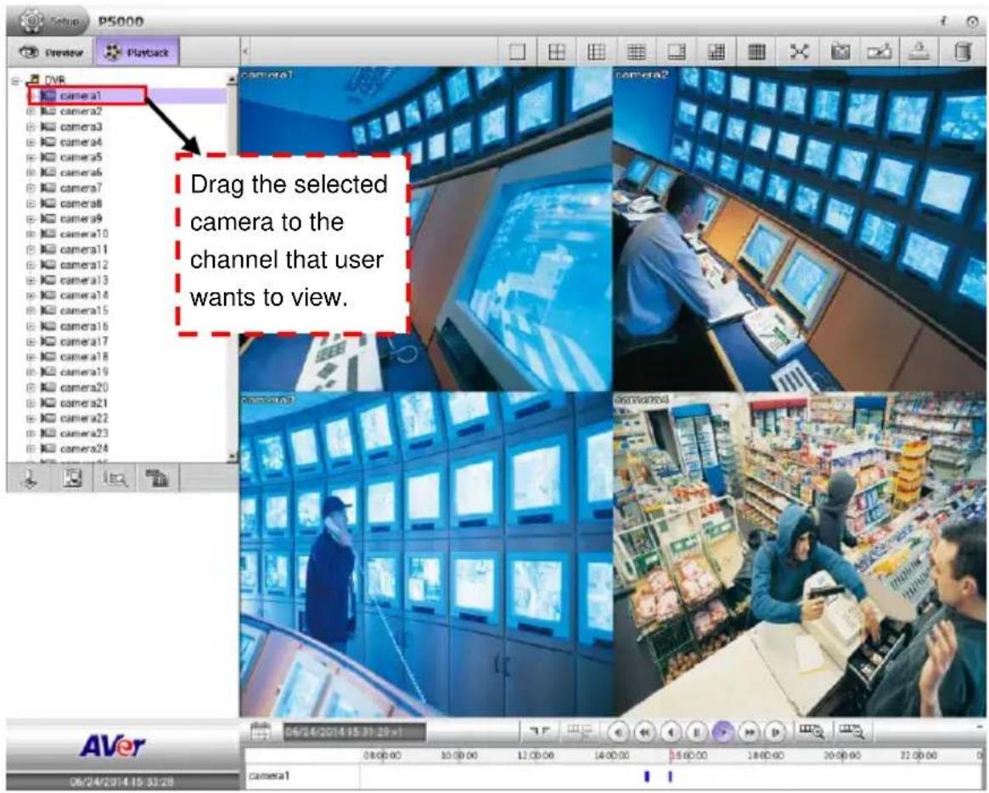Expand the camera5 tree node

pos(31,157)
